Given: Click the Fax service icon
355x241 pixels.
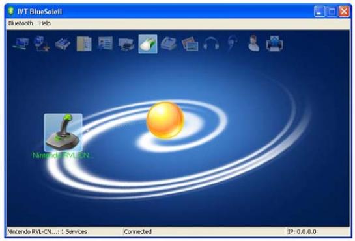Looking at the screenshot, I should [169, 44].
